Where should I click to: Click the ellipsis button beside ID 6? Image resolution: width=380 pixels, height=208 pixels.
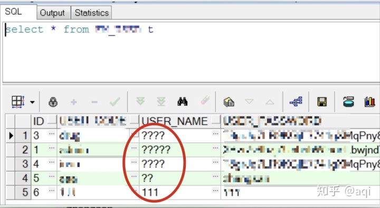51,190
